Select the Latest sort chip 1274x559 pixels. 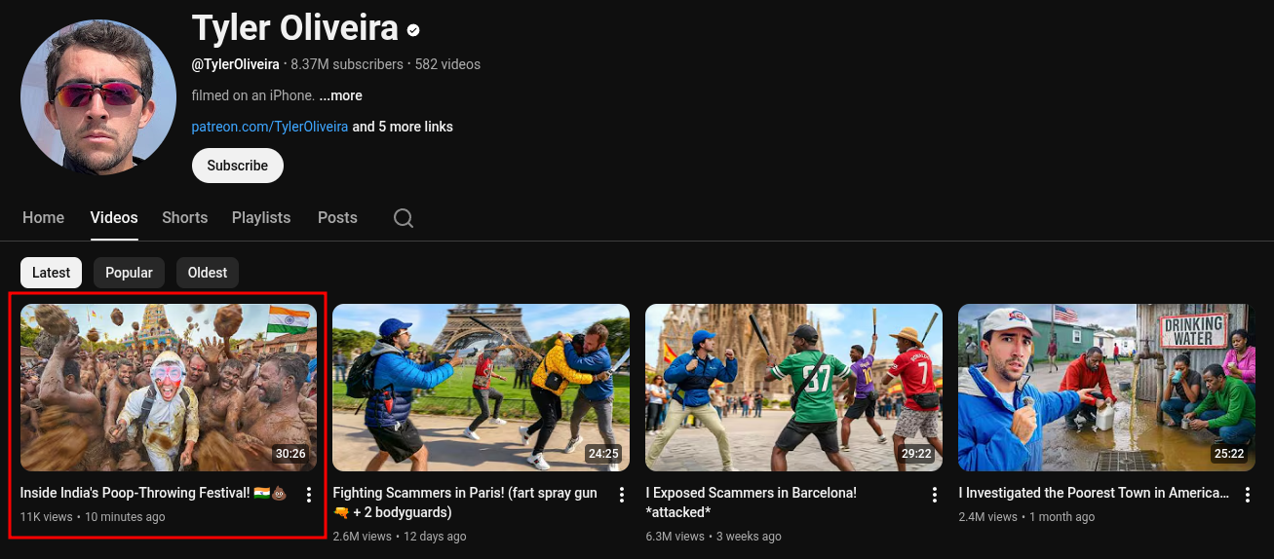52,273
